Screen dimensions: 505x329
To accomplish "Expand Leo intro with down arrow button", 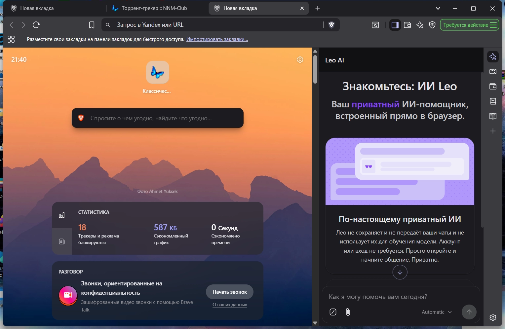I will point(400,272).
